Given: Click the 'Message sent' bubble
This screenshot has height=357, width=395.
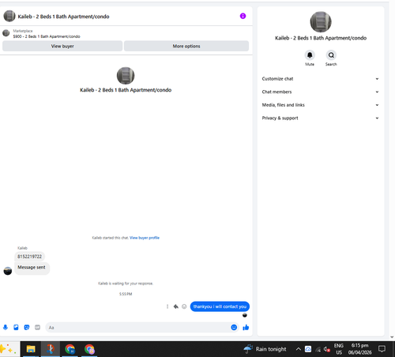Looking at the screenshot, I should (x=32, y=268).
